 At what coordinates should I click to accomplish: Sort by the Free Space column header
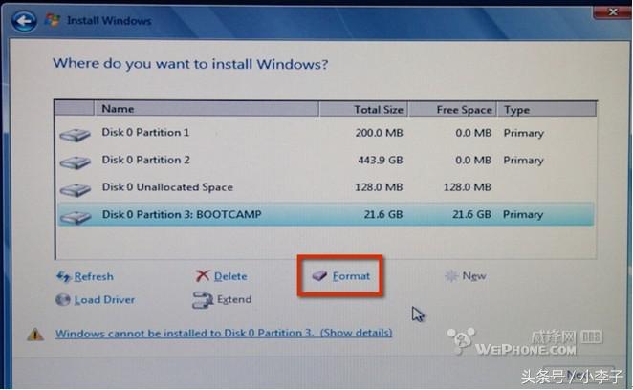tap(452, 109)
